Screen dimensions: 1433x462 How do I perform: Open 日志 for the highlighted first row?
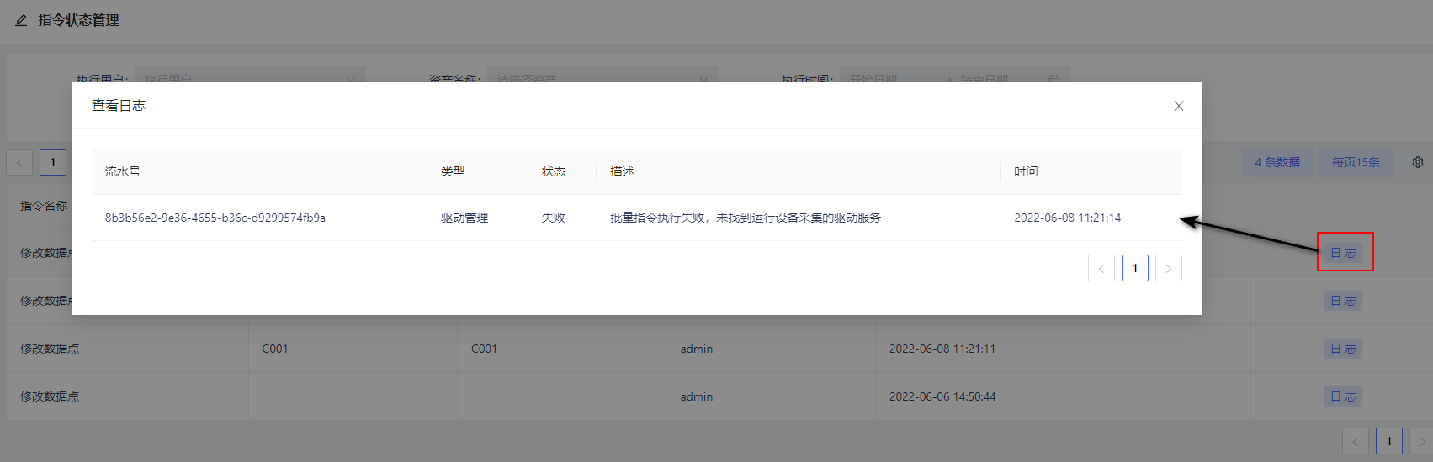(1344, 253)
